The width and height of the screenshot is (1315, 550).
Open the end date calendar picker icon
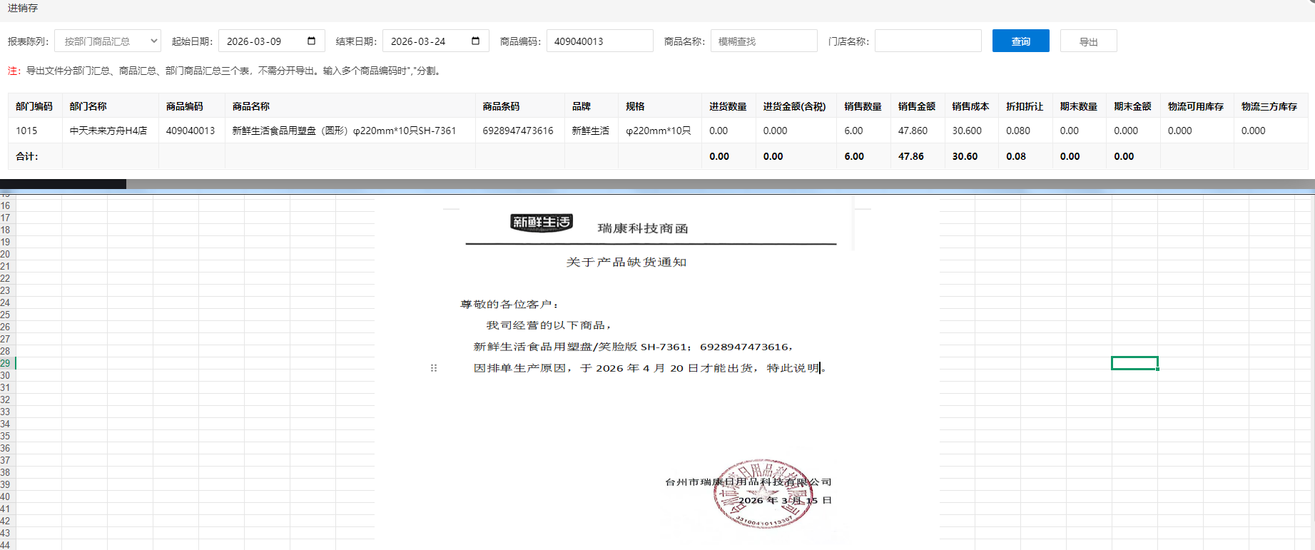tap(475, 41)
